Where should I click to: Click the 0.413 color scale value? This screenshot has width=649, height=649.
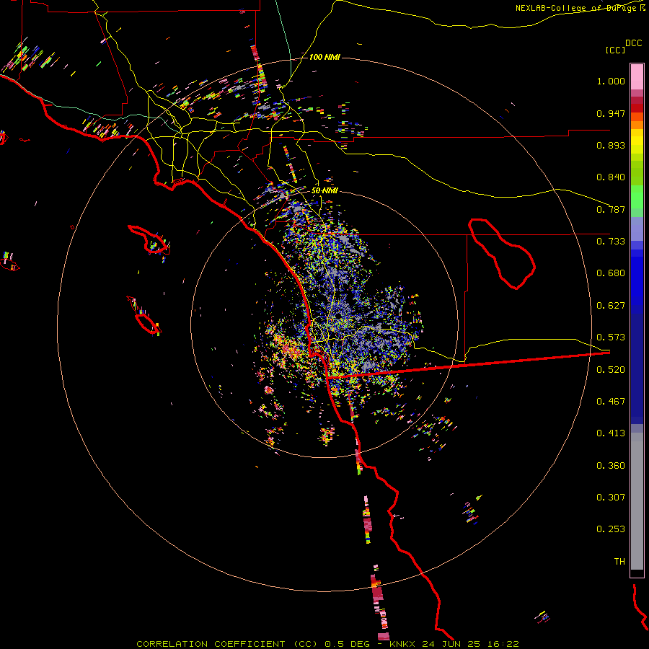click(x=611, y=433)
